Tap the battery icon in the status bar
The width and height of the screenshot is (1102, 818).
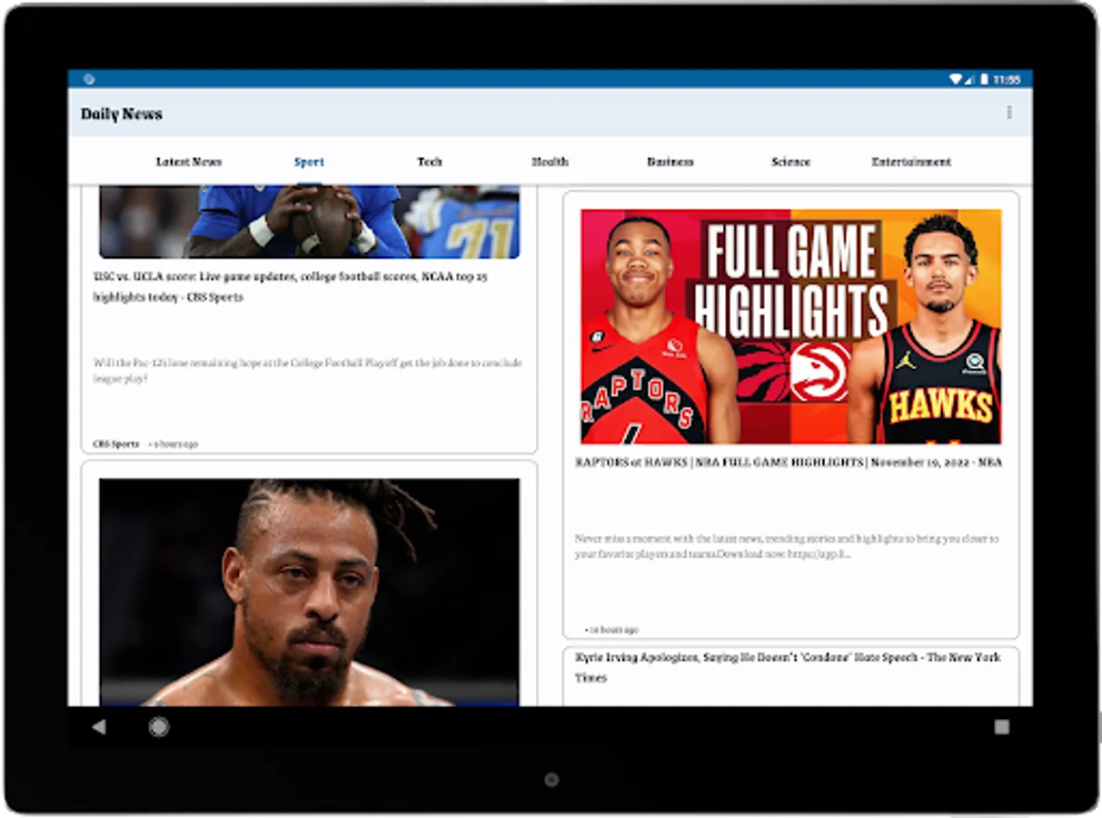(x=984, y=79)
